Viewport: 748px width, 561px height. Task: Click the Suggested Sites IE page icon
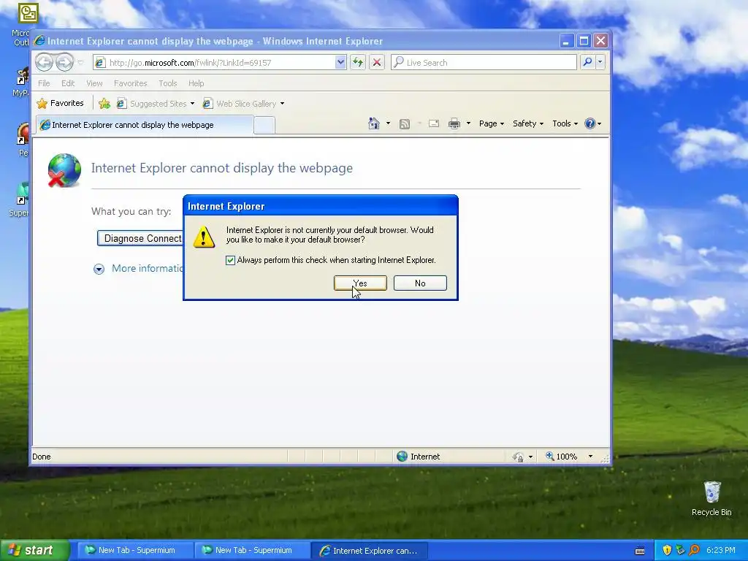122,104
